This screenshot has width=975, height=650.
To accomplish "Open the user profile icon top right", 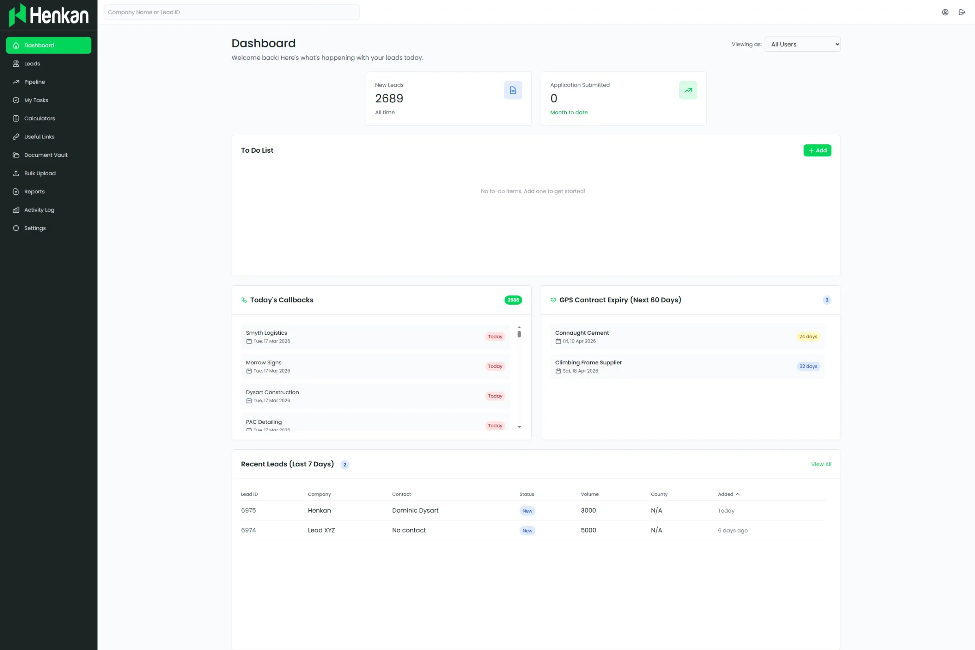I will [945, 12].
